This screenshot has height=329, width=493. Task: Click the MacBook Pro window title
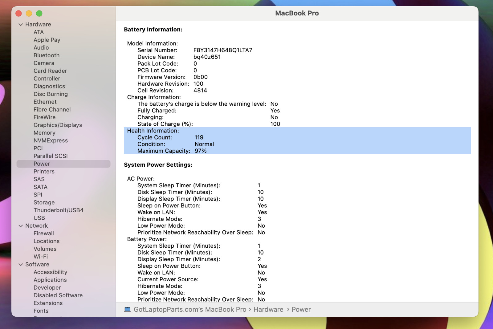[x=297, y=13]
